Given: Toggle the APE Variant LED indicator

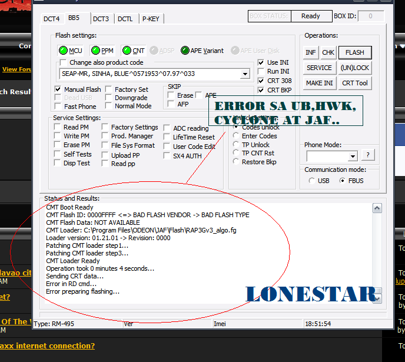Looking at the screenshot, I should (x=185, y=51).
